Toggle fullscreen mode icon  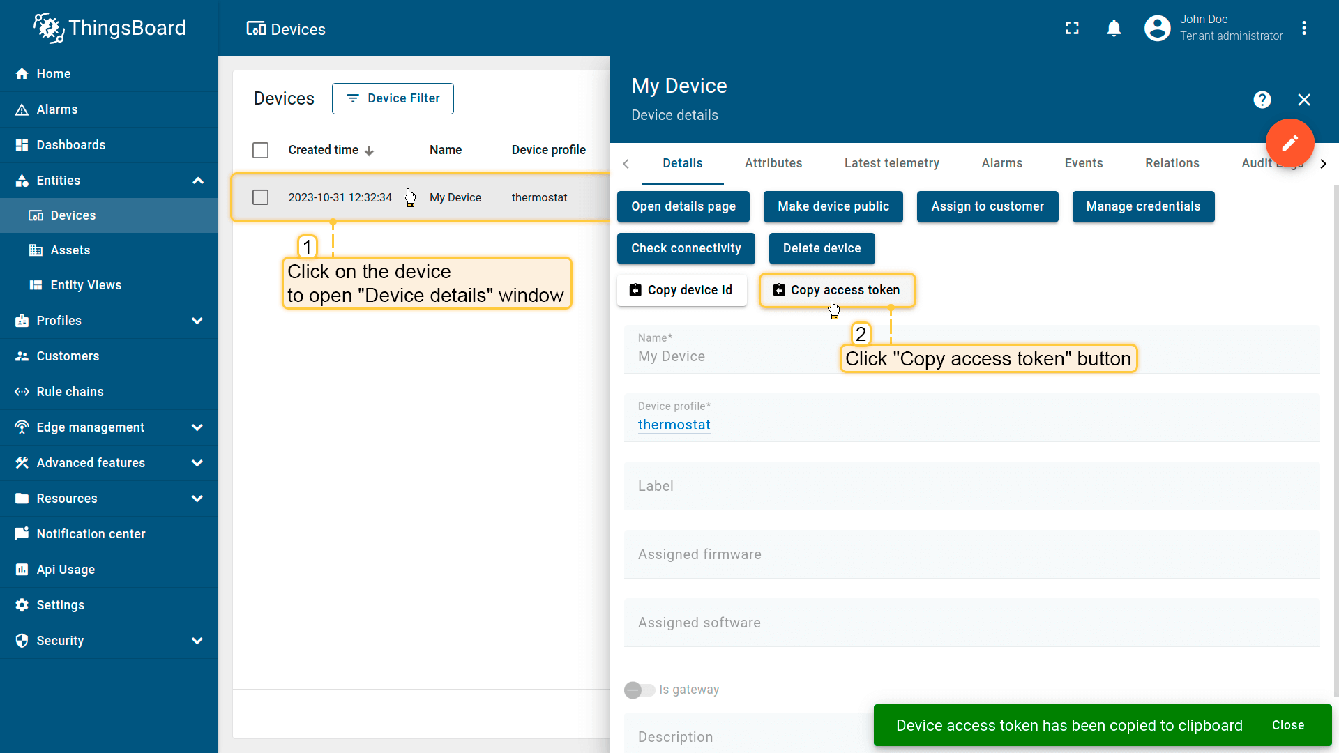(1072, 29)
